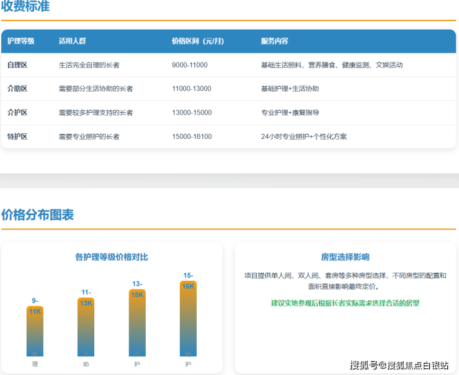459x375 pixels.
Task: Select the 护理等级 column header
Action: (x=20, y=42)
